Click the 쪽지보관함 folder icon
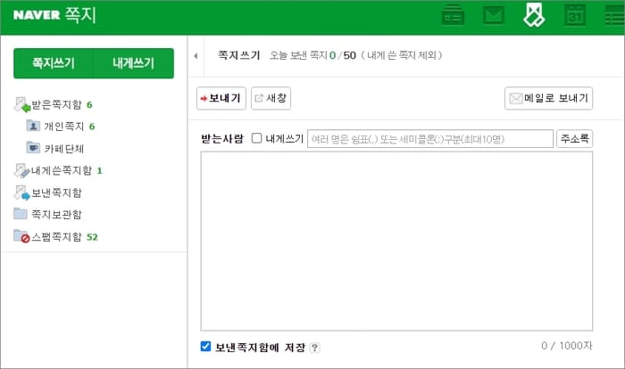The image size is (625, 369). coord(21,214)
